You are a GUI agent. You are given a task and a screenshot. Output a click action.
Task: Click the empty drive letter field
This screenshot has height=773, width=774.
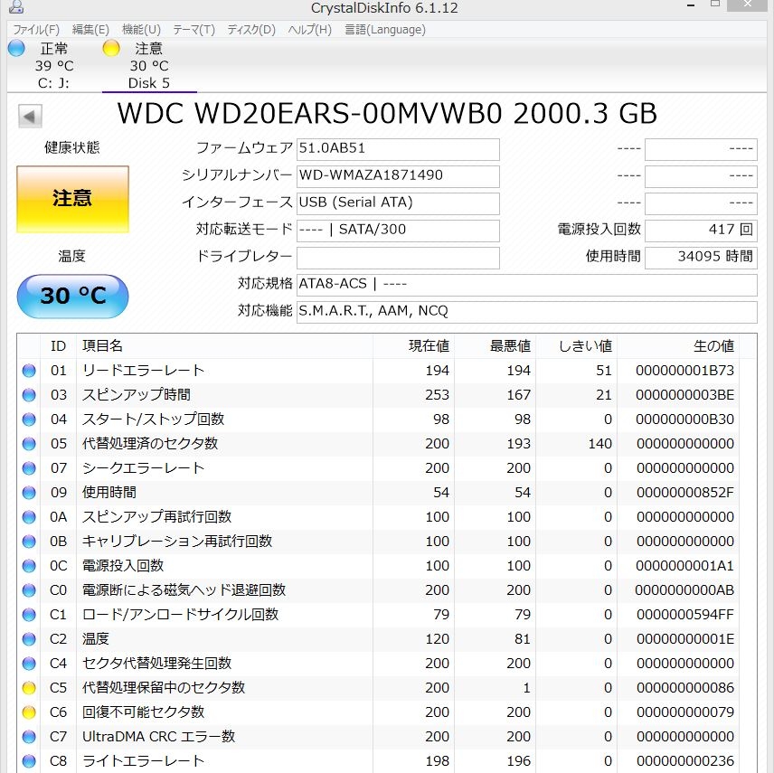[x=398, y=258]
